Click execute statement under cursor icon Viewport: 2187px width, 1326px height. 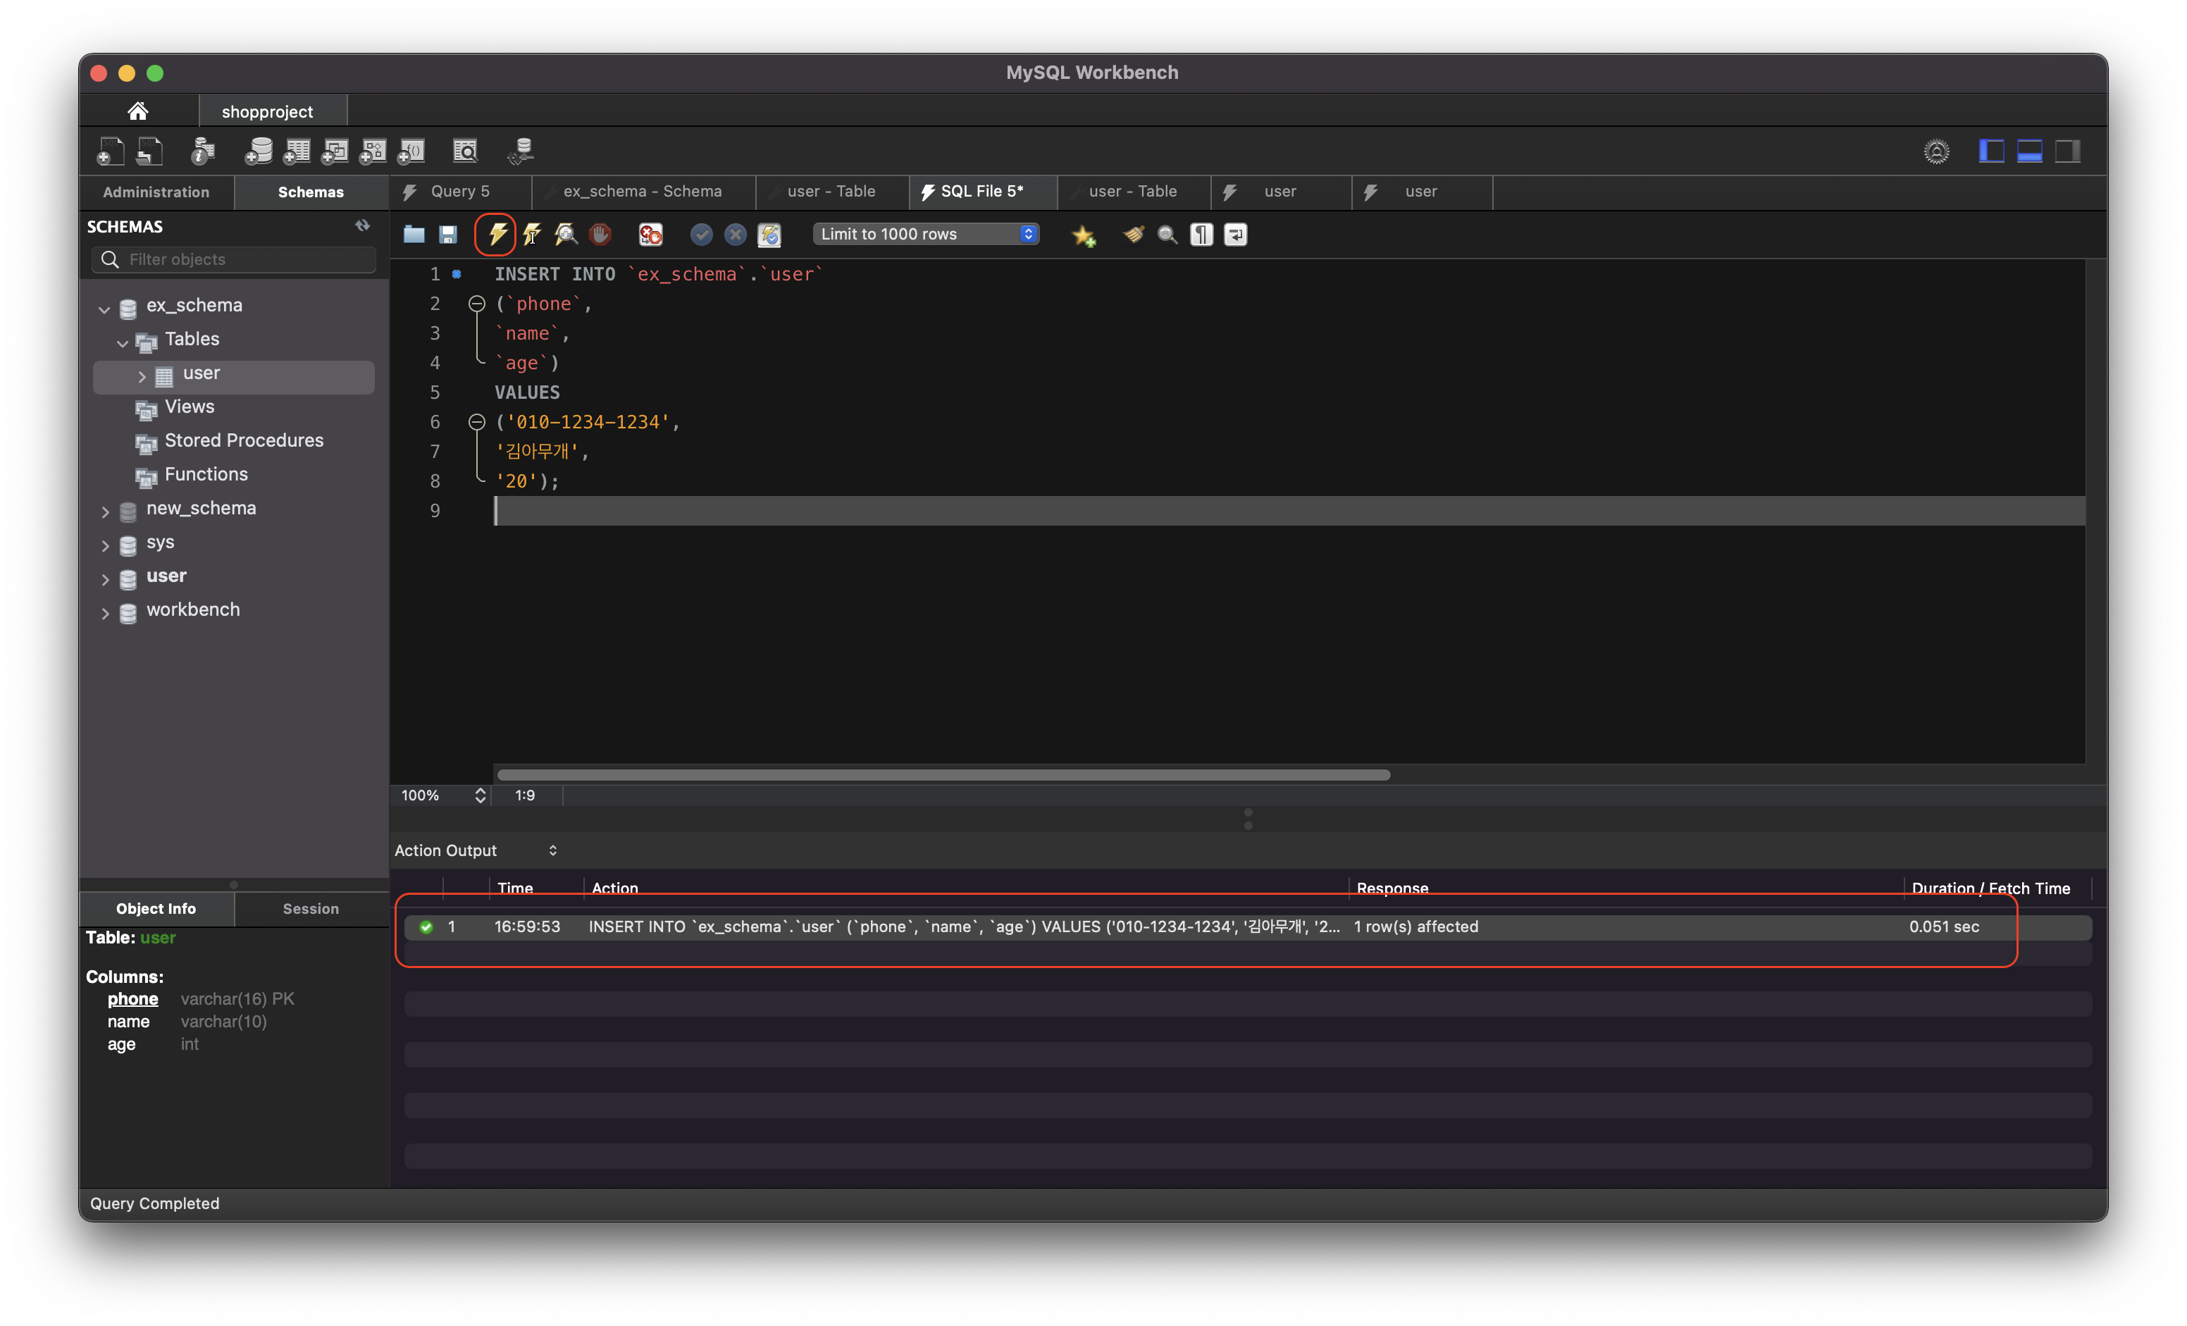[532, 235]
